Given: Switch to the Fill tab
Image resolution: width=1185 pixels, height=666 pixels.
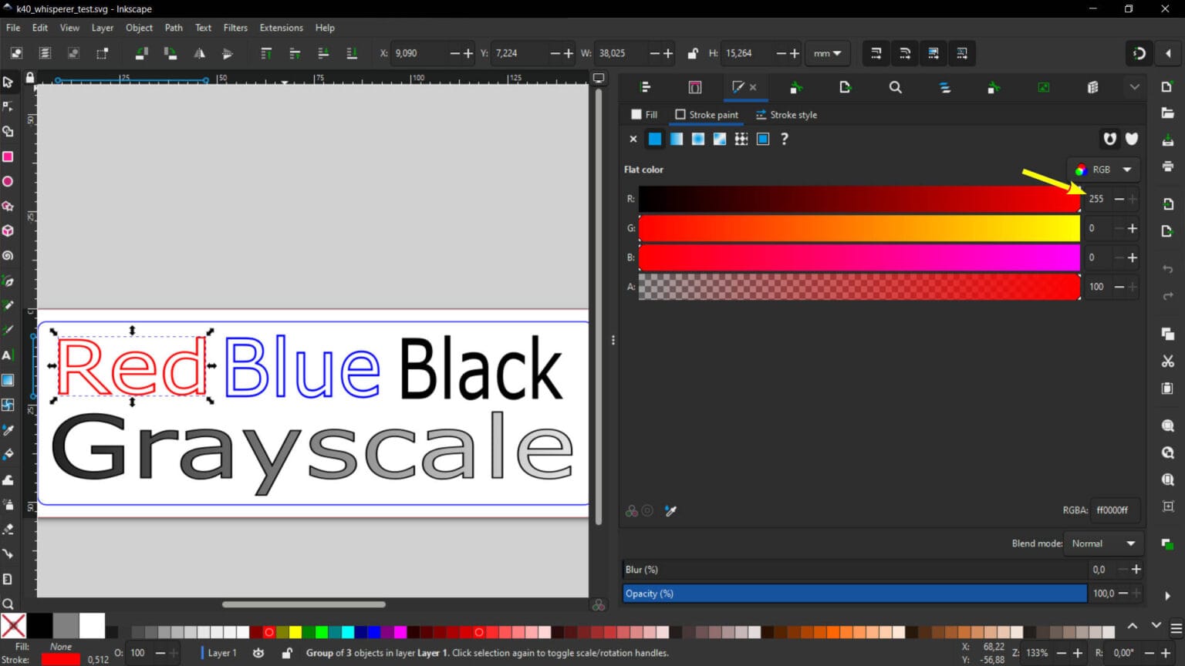Looking at the screenshot, I should [x=643, y=114].
